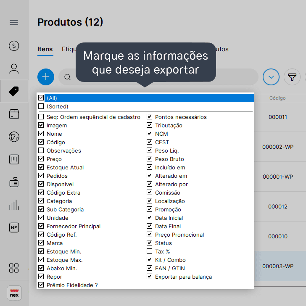Viewport: 306px width, 306px height.
Task: Uncheck the Disponível checkbox
Action: tap(41, 184)
